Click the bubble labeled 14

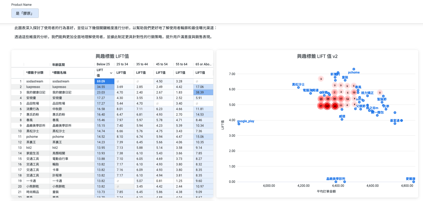(347, 99)
